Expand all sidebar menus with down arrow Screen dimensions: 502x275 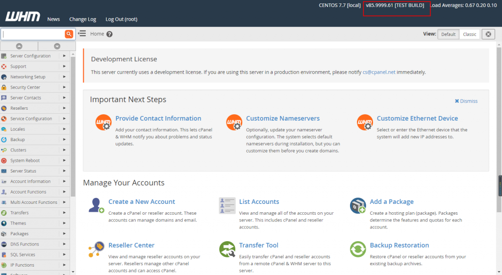[x=57, y=46]
